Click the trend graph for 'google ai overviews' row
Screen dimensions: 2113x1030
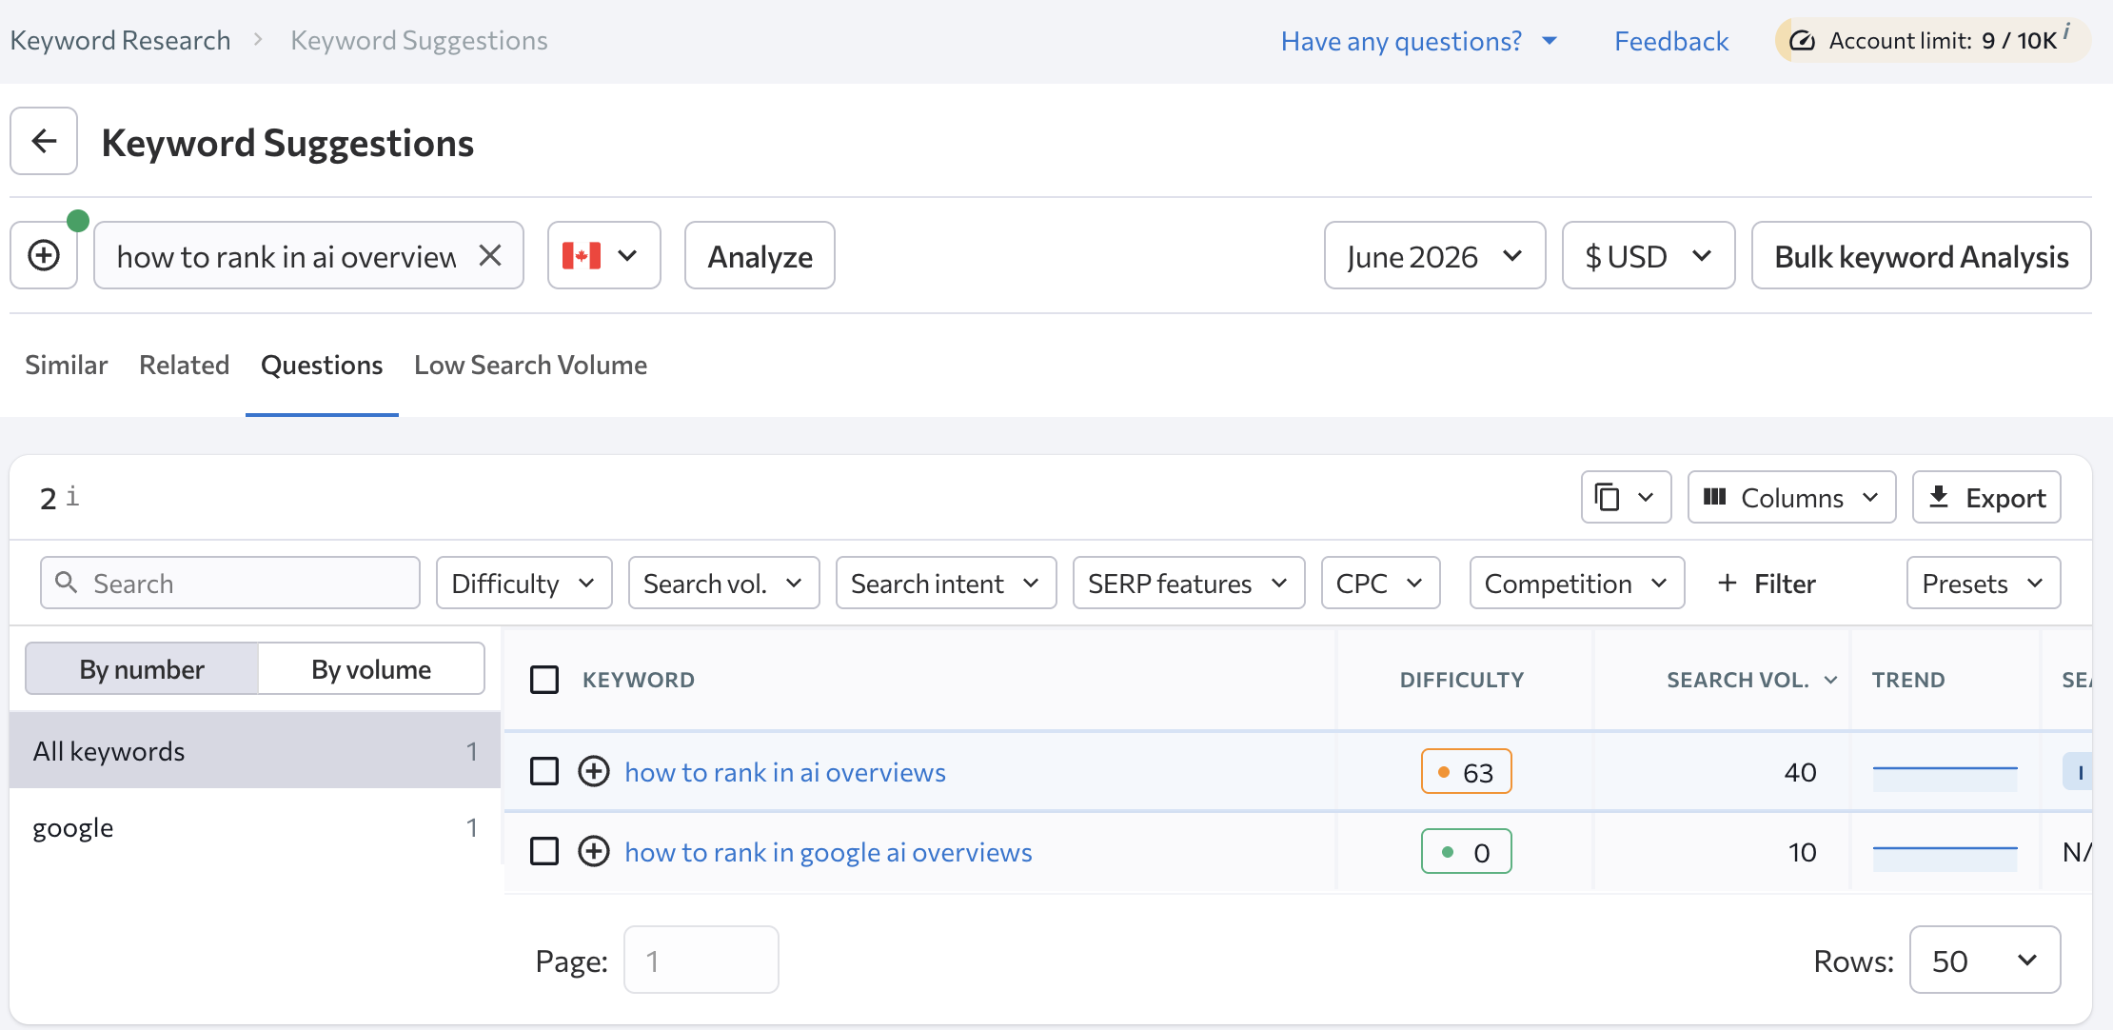[x=1945, y=857]
